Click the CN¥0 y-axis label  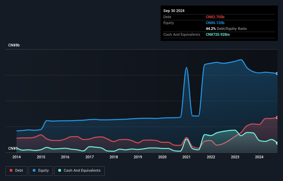[13, 148]
